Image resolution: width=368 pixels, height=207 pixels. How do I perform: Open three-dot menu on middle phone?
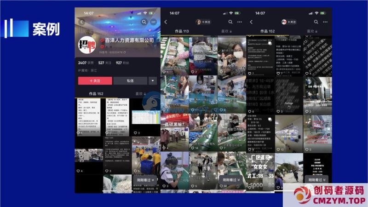pyautogui.click(x=240, y=22)
